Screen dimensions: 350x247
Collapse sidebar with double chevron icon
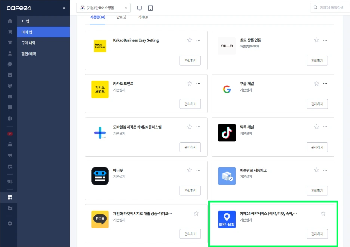(64, 8)
